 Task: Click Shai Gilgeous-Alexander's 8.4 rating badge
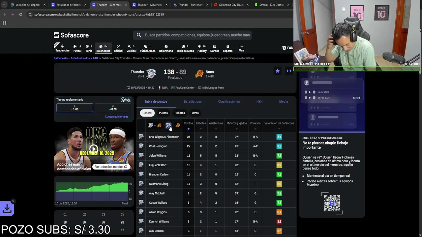tap(279, 137)
